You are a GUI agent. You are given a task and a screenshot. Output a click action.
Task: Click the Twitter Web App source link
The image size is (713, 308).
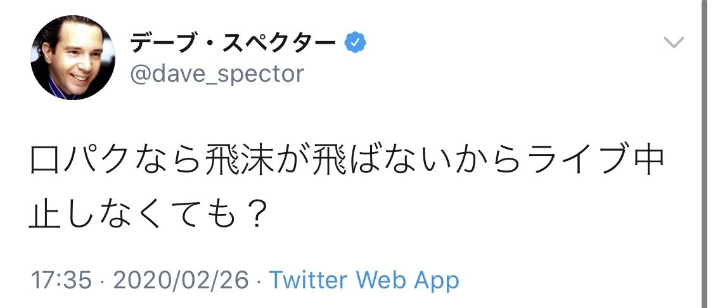364,279
